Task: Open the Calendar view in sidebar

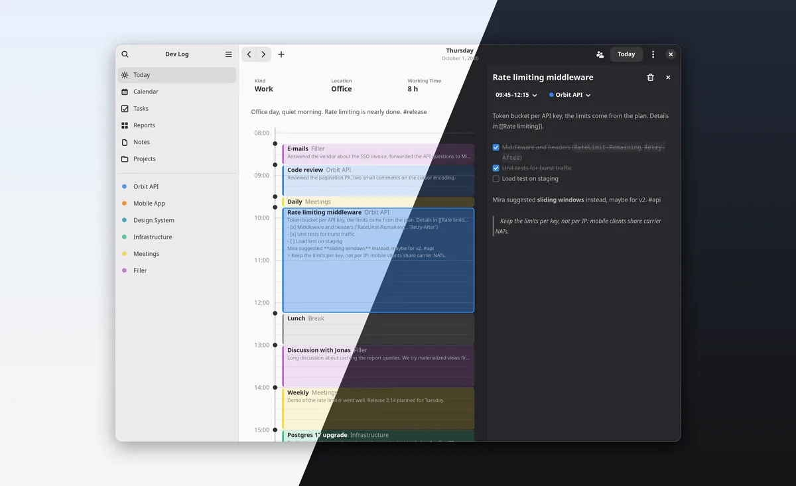Action: (176, 91)
